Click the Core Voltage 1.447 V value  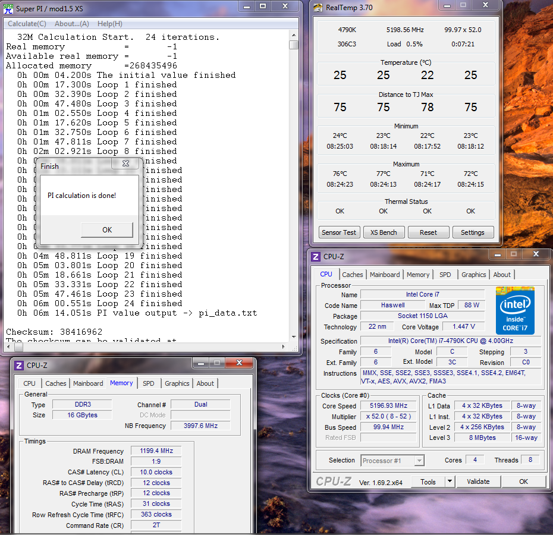pyautogui.click(x=464, y=326)
